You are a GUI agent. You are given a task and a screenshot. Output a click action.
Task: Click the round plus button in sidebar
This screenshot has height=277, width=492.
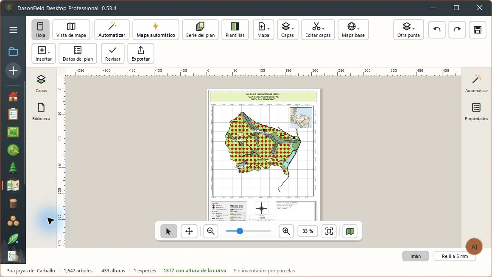[13, 70]
